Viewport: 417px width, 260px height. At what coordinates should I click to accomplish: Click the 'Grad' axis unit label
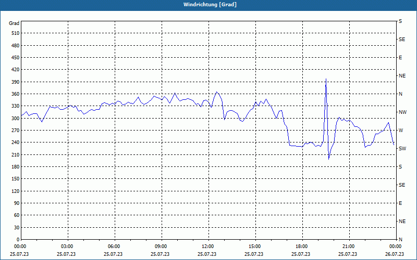click(x=14, y=23)
